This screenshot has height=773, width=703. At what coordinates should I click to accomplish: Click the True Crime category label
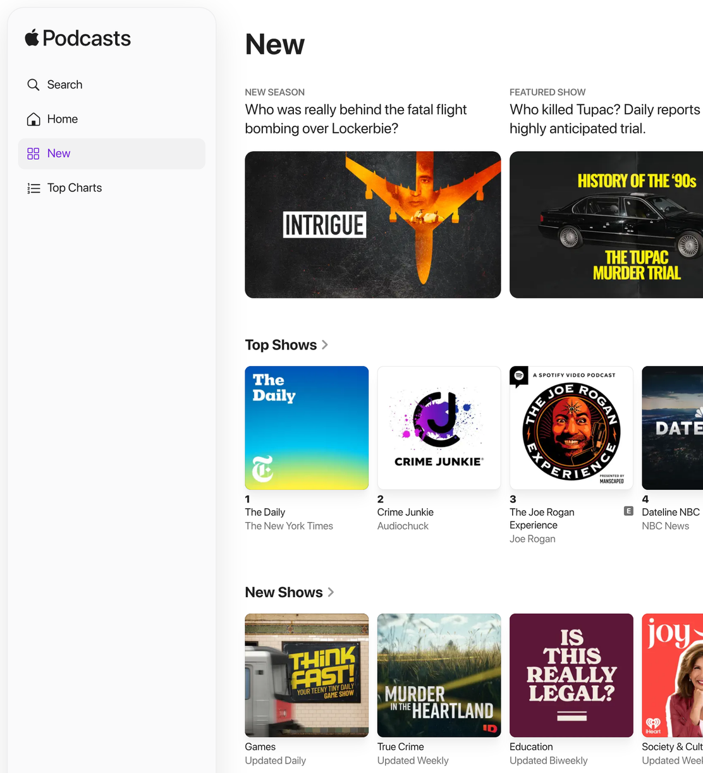[x=401, y=746]
